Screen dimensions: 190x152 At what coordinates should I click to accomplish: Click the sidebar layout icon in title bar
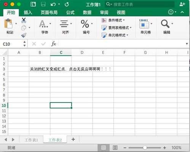[33, 4]
